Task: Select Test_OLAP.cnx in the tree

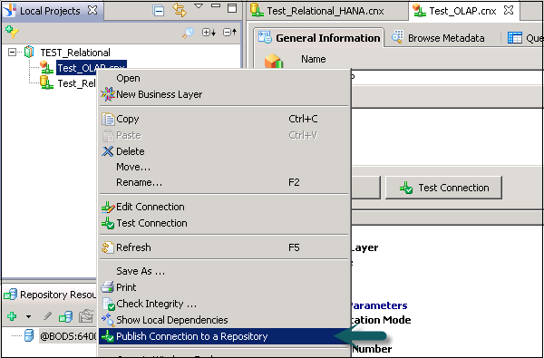Action: coord(92,68)
